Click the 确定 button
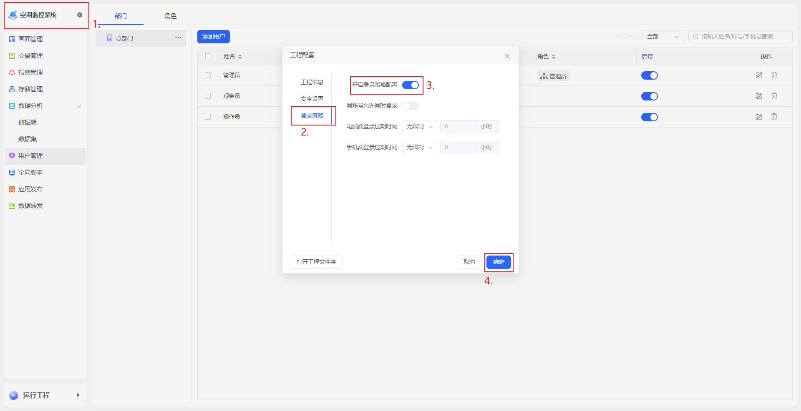The height and width of the screenshot is (411, 801). (x=499, y=262)
